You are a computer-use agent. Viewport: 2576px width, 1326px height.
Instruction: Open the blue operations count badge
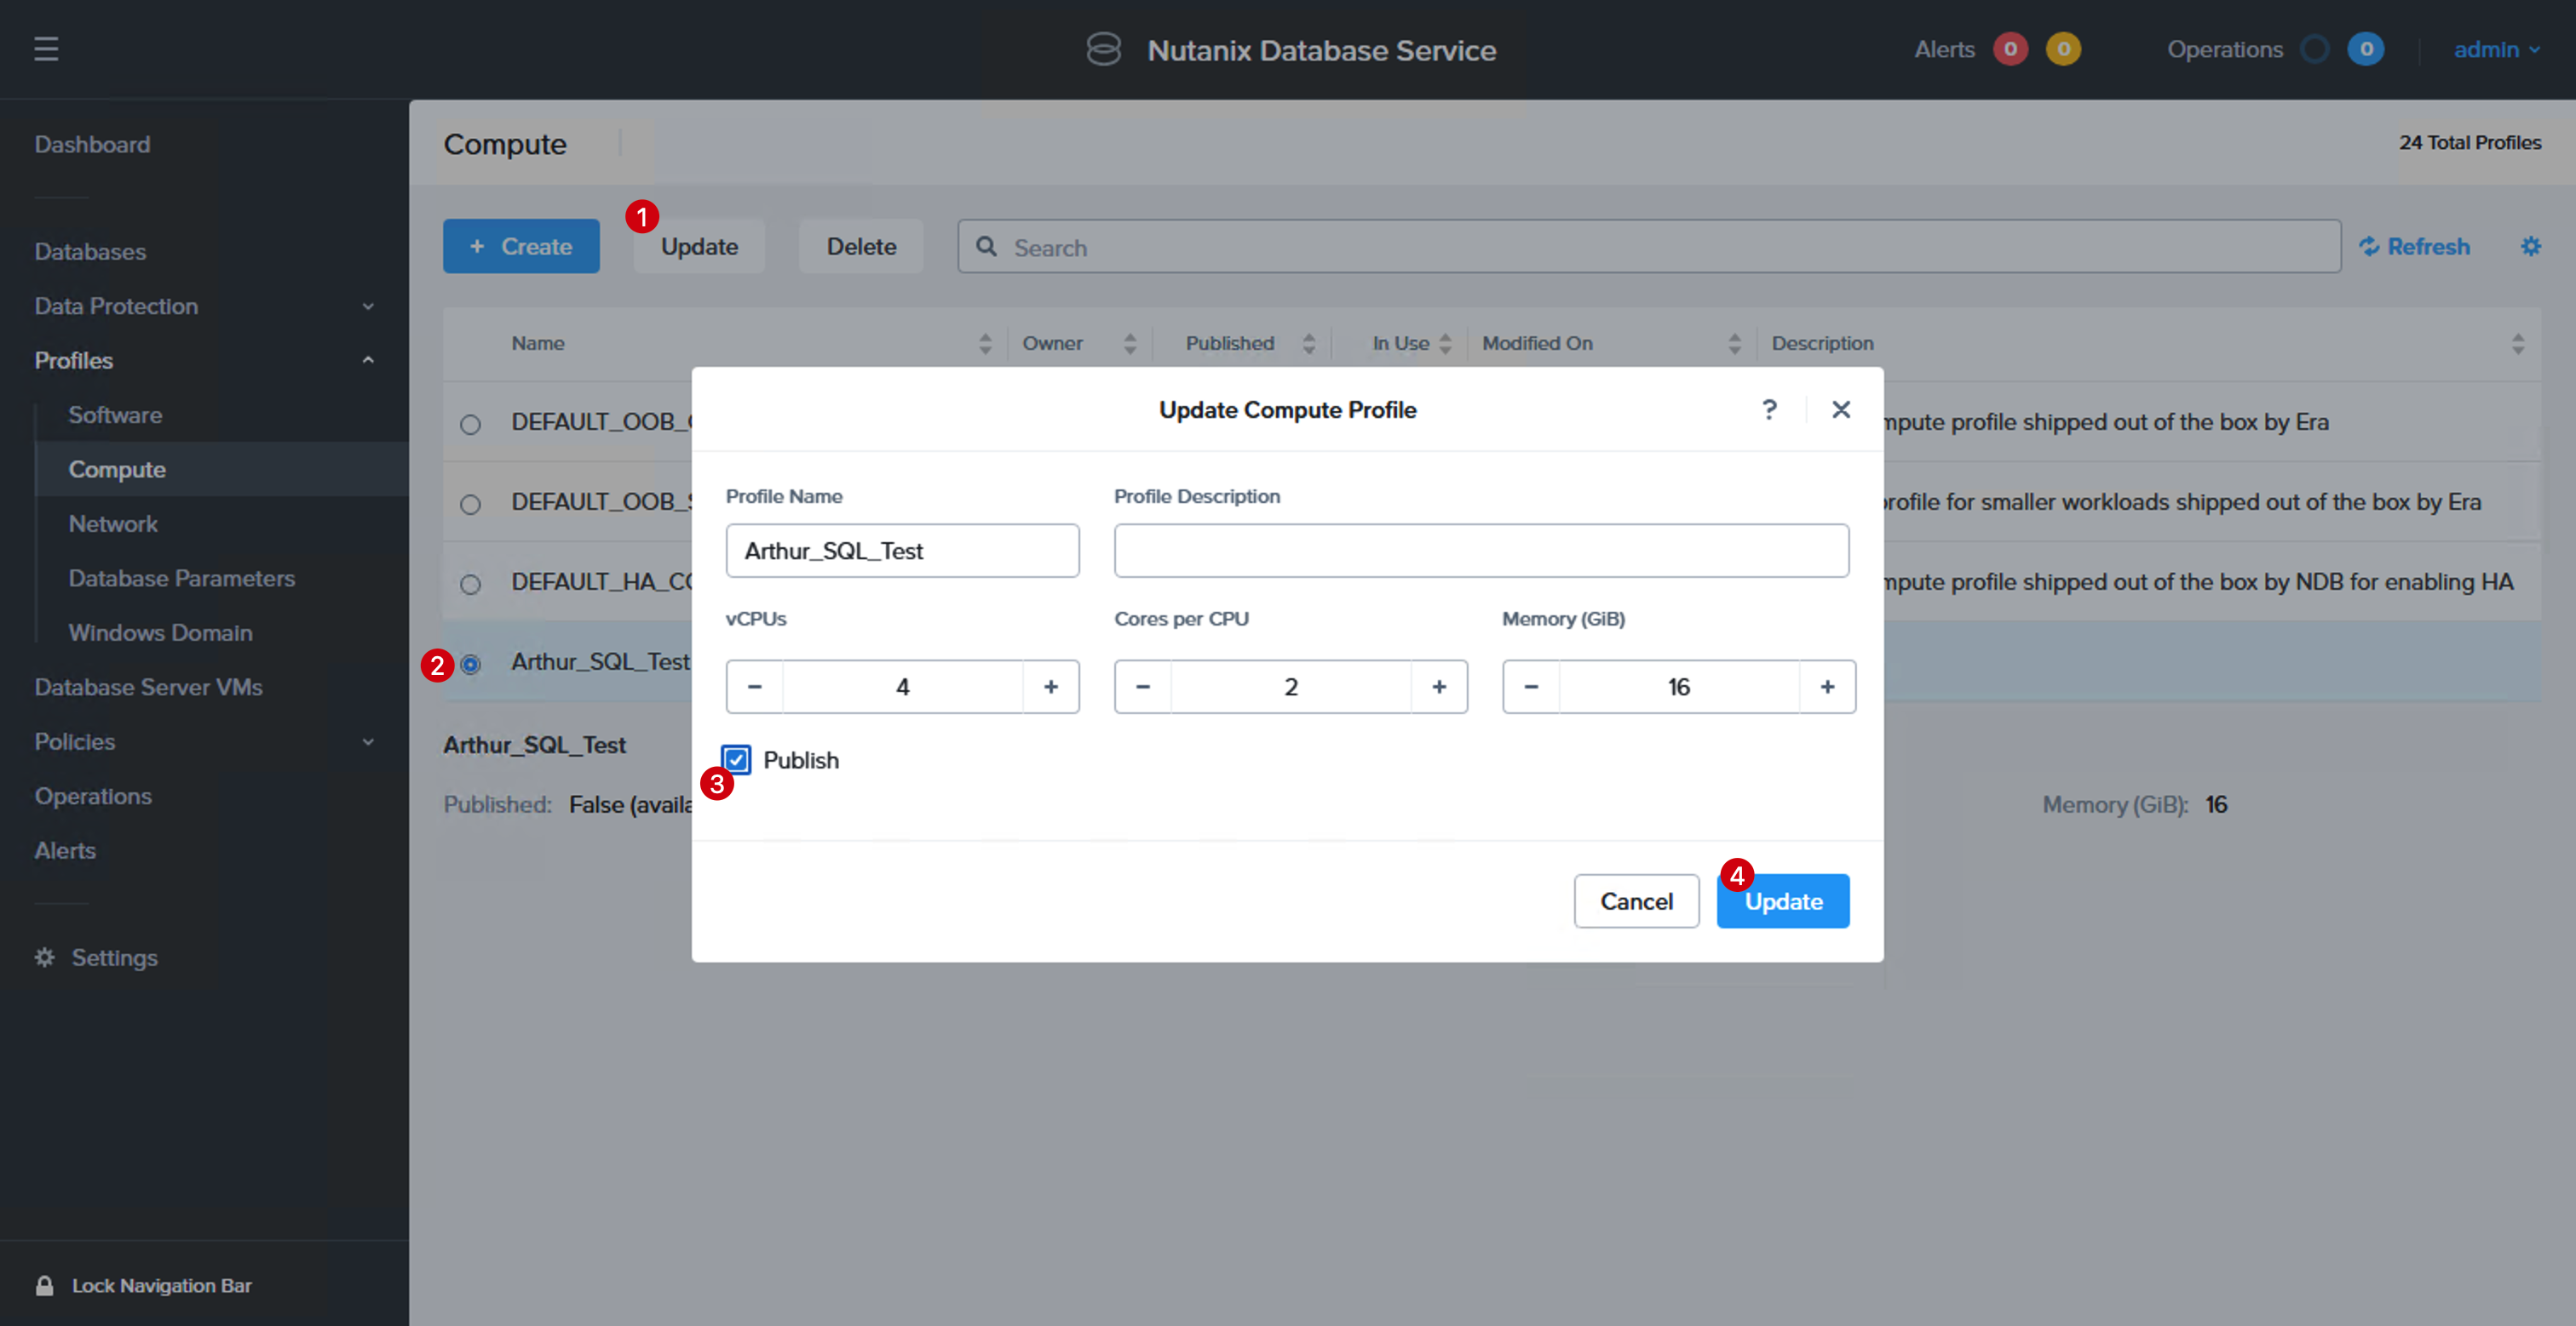click(x=2365, y=49)
